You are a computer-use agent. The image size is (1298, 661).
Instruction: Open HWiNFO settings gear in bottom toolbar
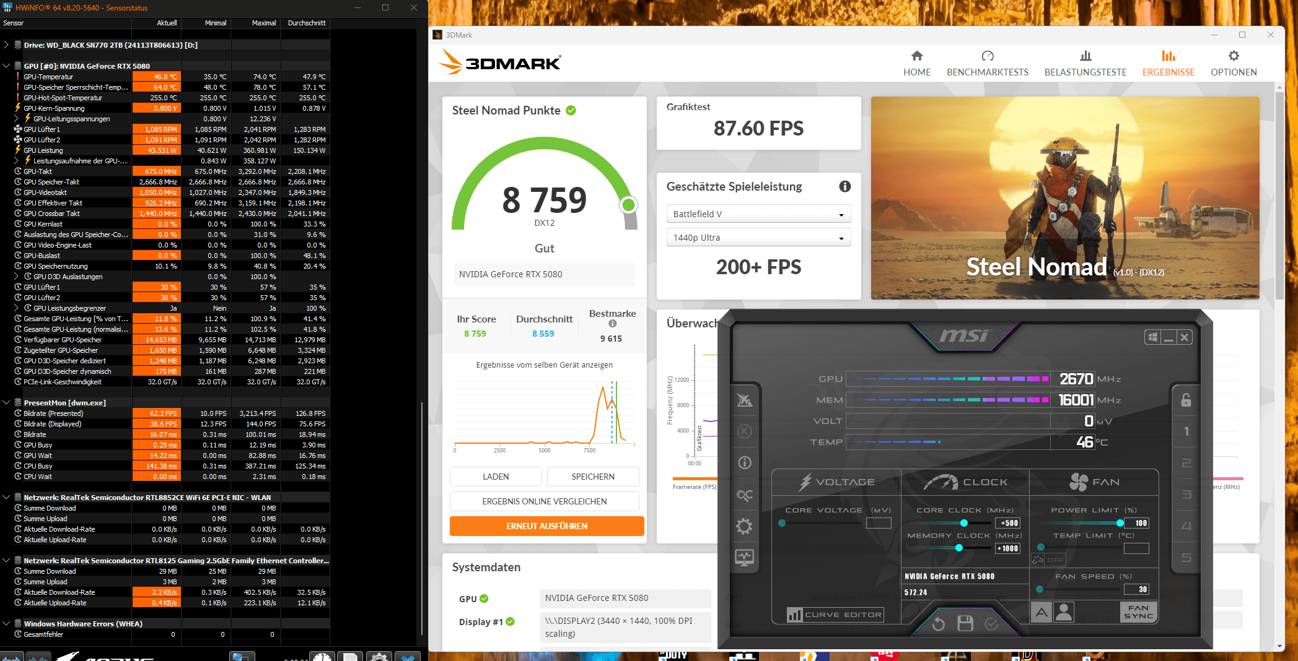(379, 656)
